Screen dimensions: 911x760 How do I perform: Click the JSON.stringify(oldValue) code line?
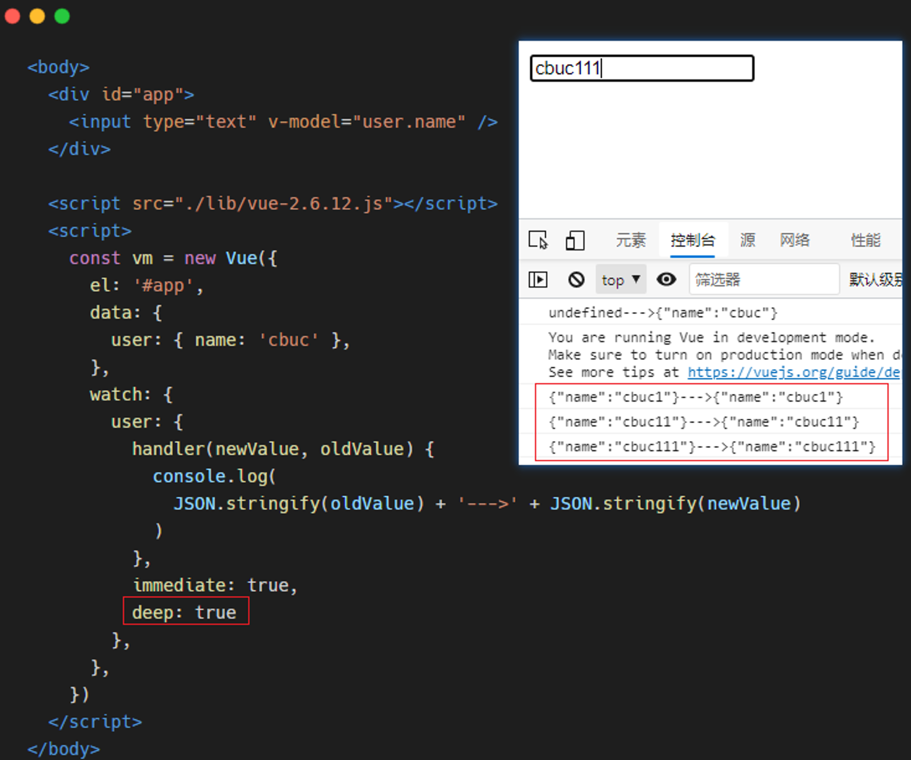(487, 504)
